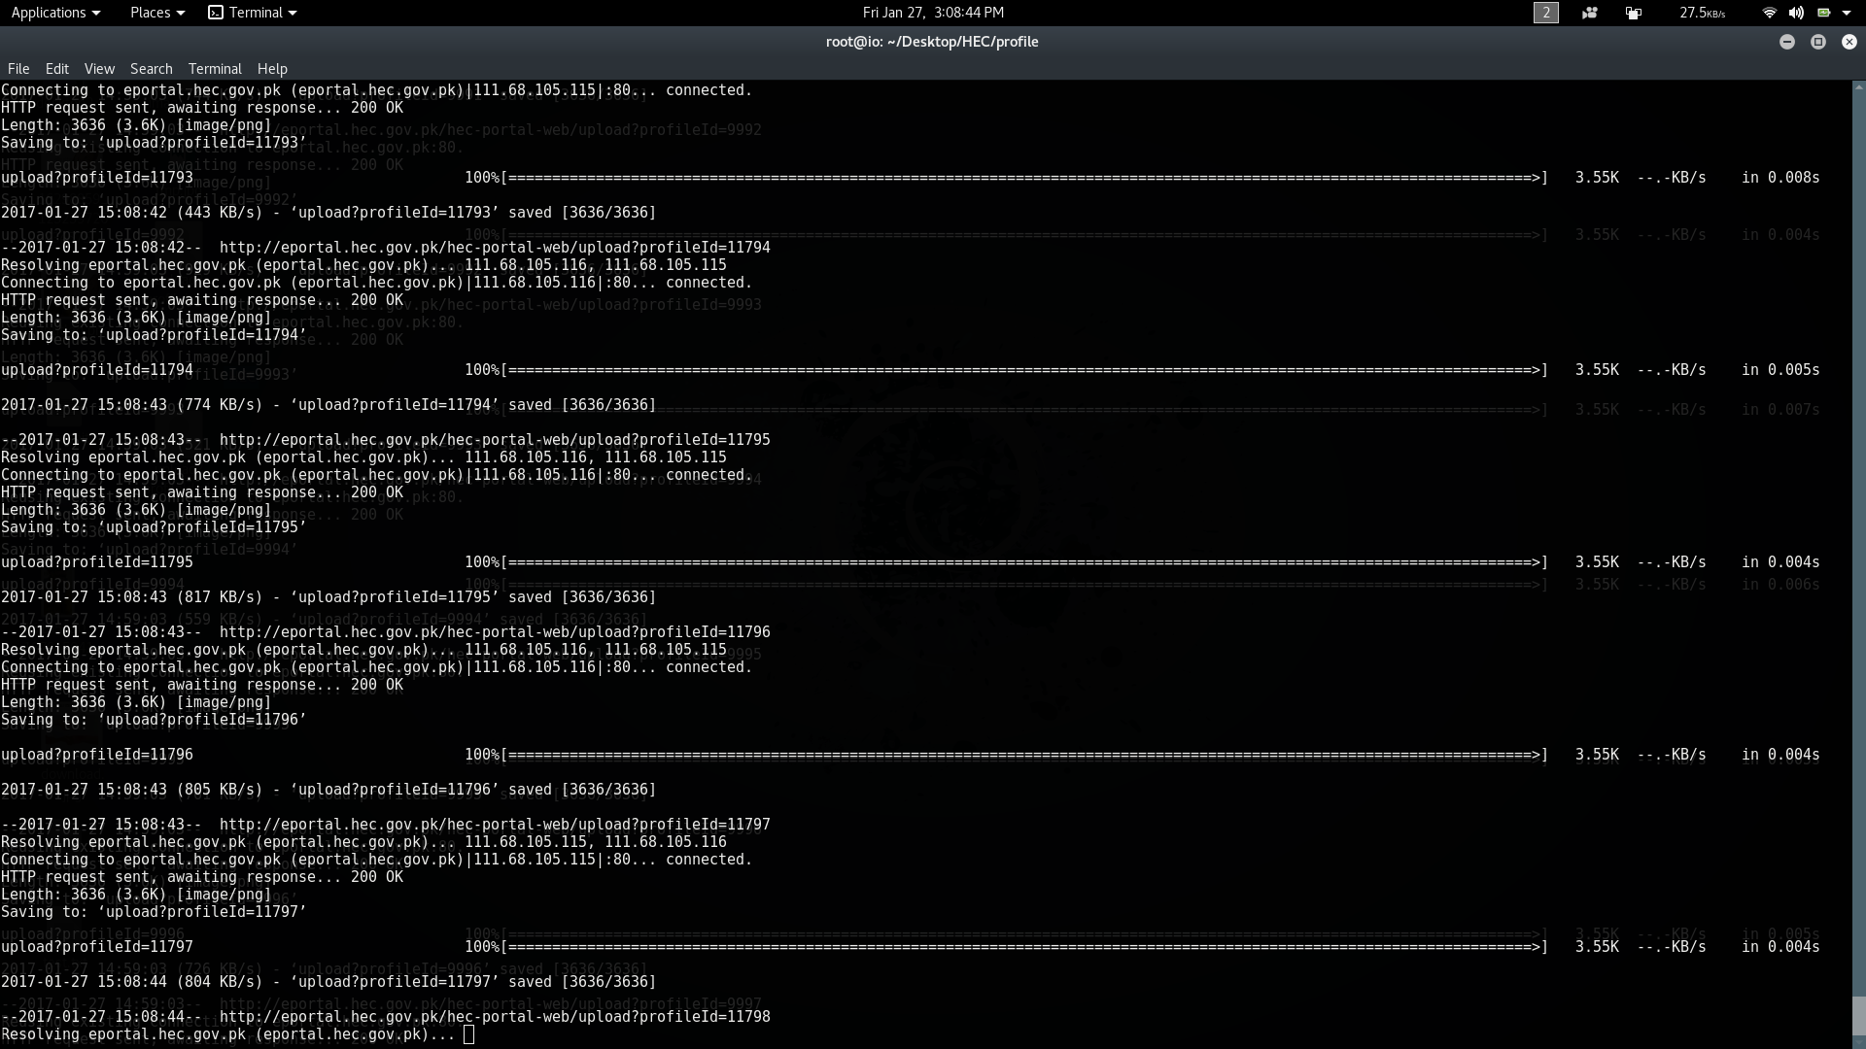Minimize the terminal window
The image size is (1866, 1049).
click(x=1787, y=42)
